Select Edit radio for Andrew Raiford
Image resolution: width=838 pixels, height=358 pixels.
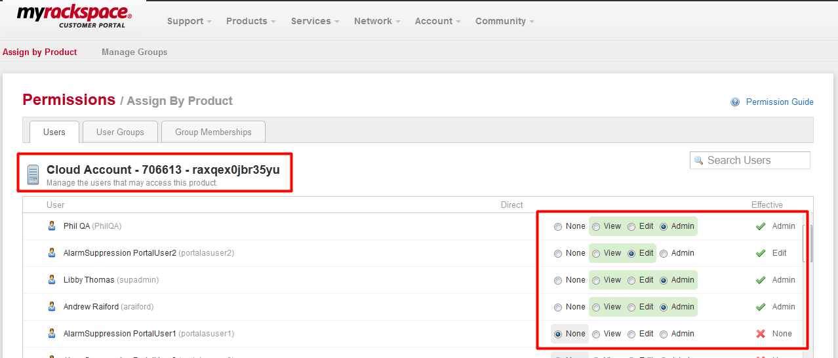pos(631,308)
